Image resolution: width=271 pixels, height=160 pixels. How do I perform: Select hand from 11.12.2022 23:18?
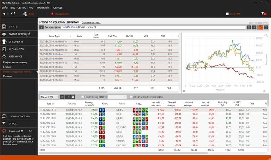tap(153, 110)
